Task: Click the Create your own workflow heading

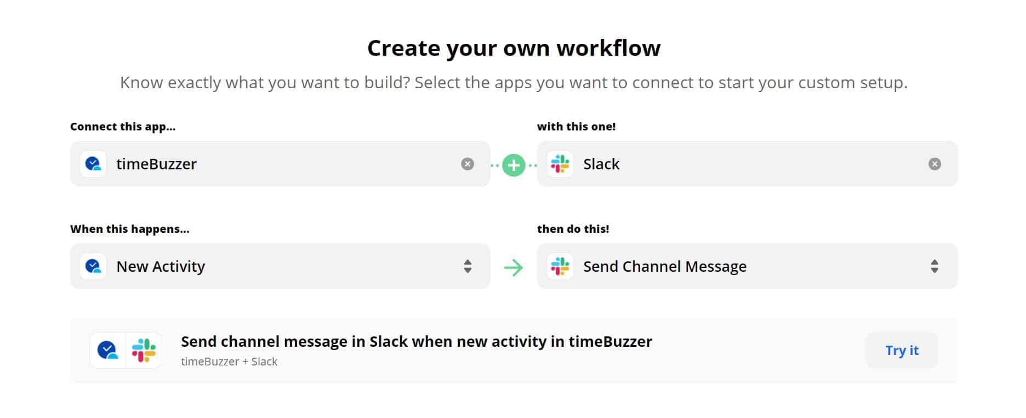Action: (x=514, y=48)
